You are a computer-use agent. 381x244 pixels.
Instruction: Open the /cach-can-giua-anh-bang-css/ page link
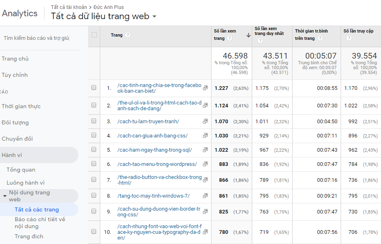tap(152, 135)
